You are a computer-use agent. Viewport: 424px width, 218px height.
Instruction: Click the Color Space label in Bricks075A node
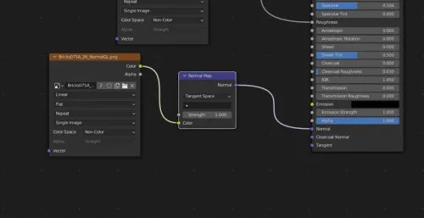click(x=65, y=132)
